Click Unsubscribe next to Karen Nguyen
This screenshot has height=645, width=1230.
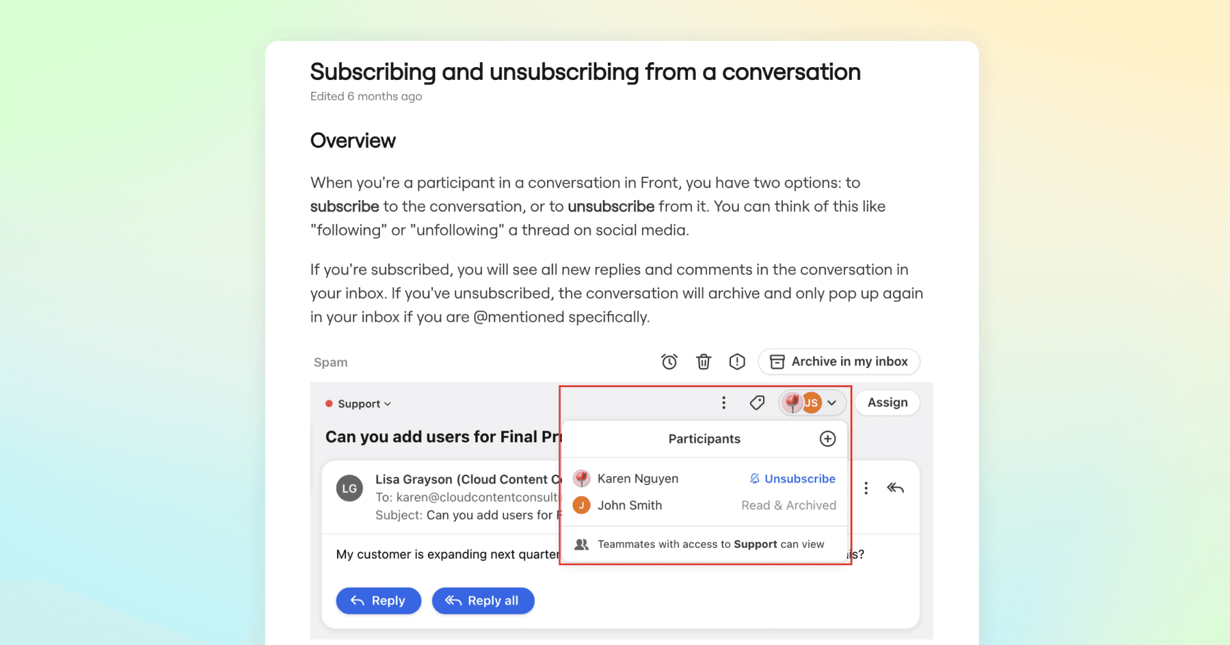click(x=793, y=479)
